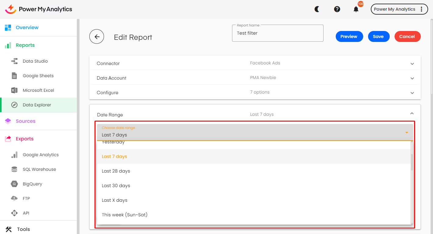Image resolution: width=433 pixels, height=234 pixels.
Task: Open Microsoft Excel in sidebar
Action: [x=38, y=90]
